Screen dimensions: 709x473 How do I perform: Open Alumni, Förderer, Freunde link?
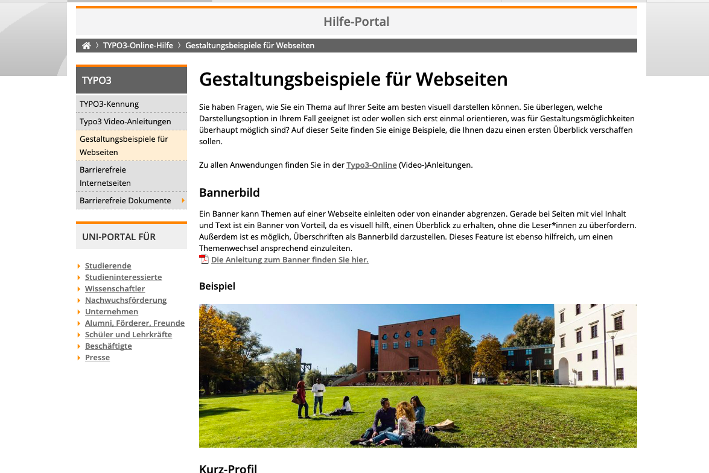135,323
